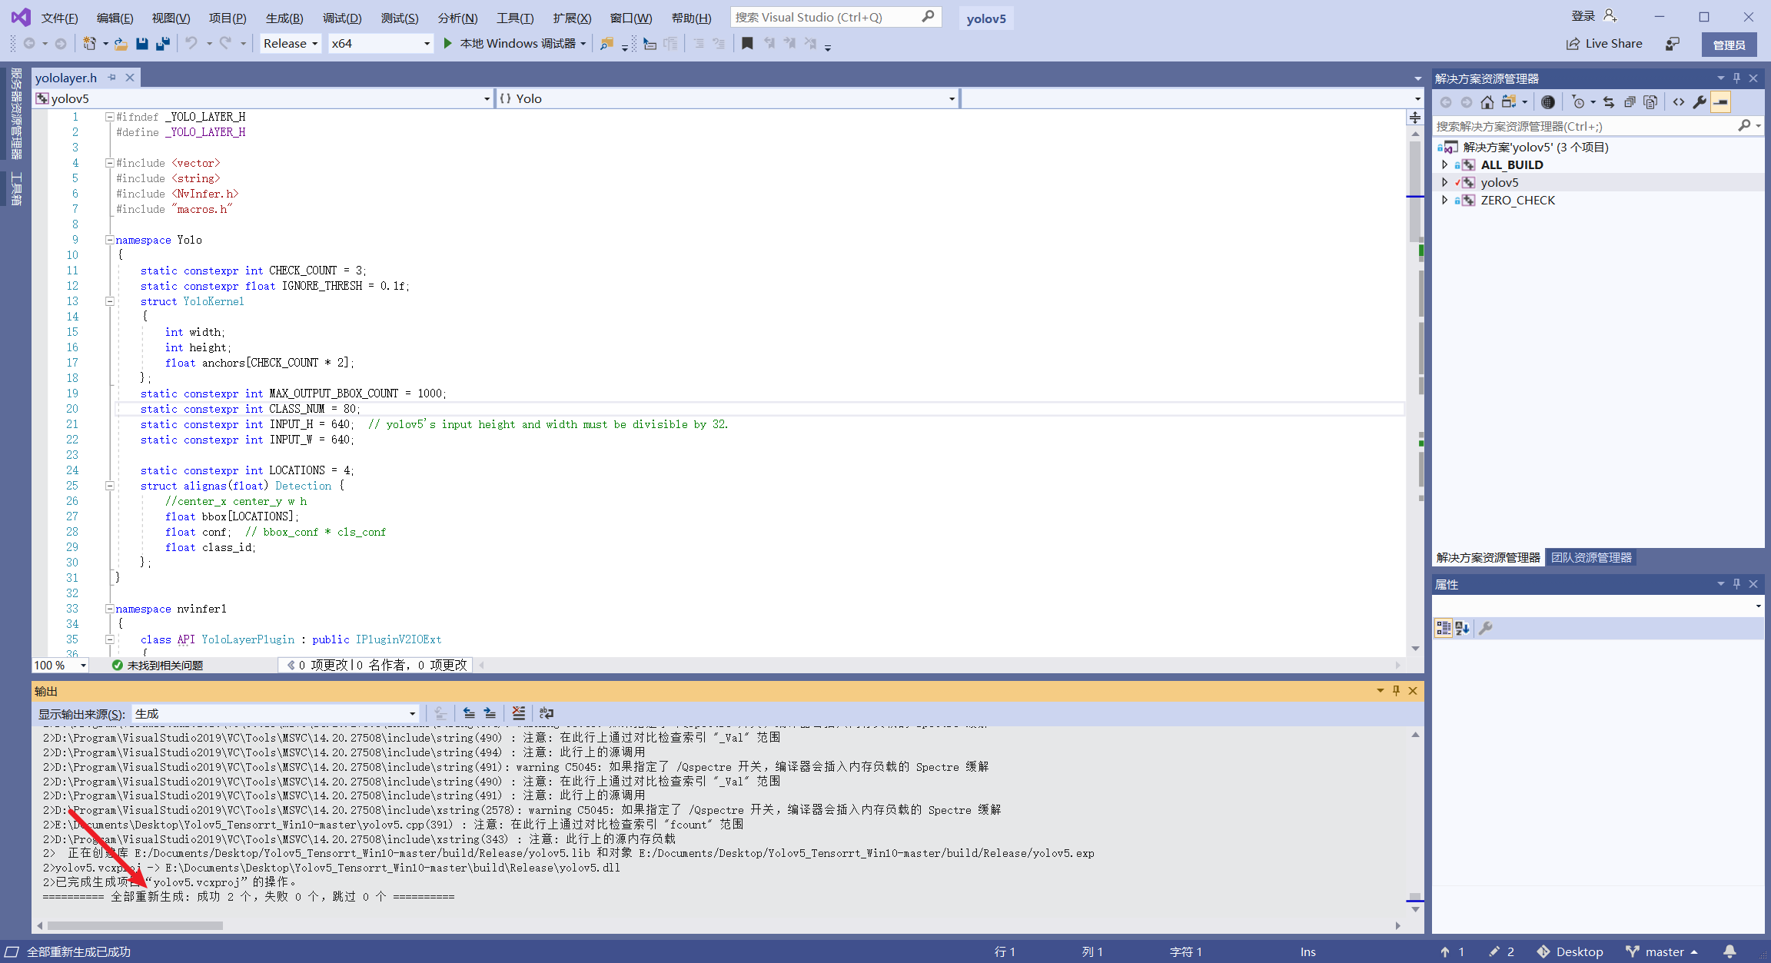Viewport: 1771px width, 963px height.
Task: Click the master branch in status bar
Action: (x=1662, y=951)
